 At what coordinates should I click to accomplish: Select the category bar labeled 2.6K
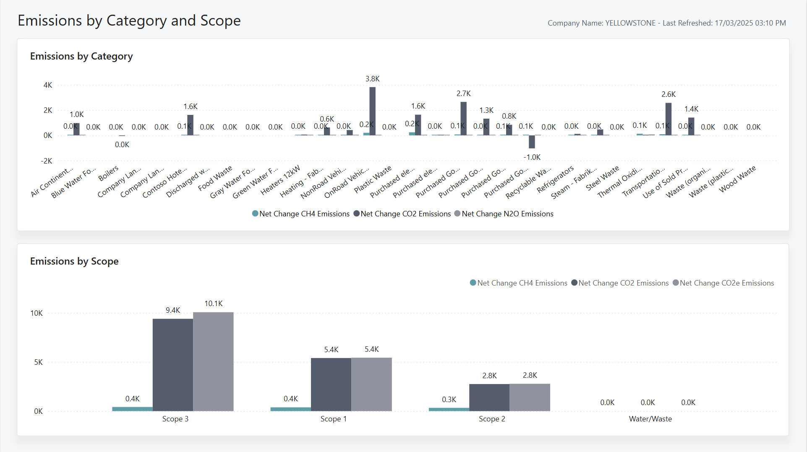[x=668, y=119]
